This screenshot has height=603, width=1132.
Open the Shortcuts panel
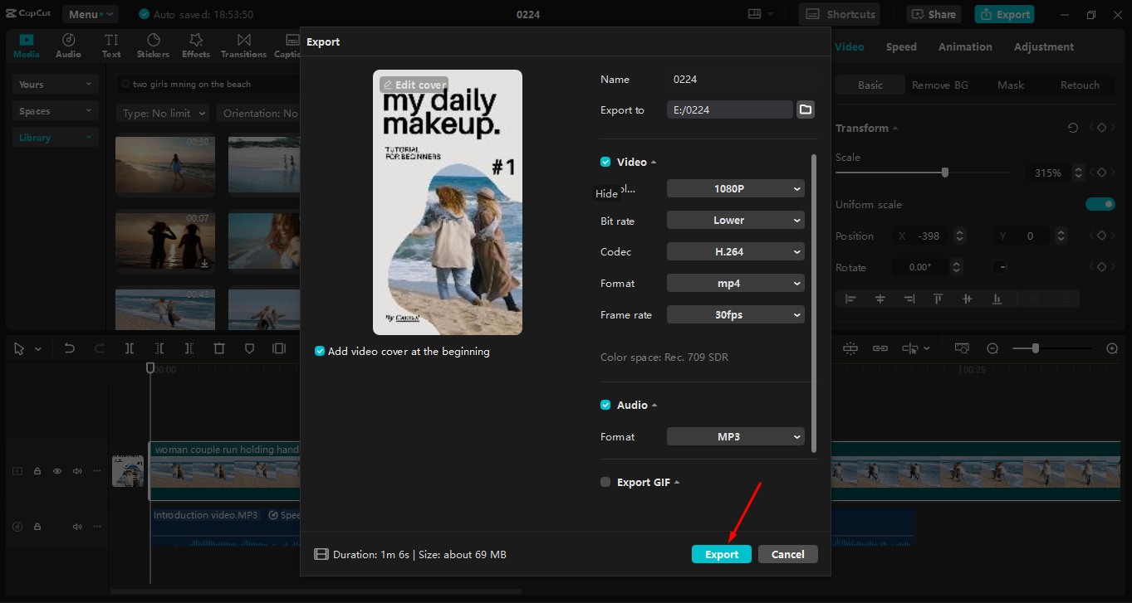(839, 14)
